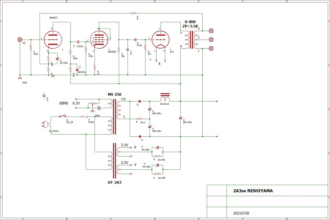Screen dimensions: 330x220
Task: Click the 10w2 resistor symbol
Action: pos(139,119)
